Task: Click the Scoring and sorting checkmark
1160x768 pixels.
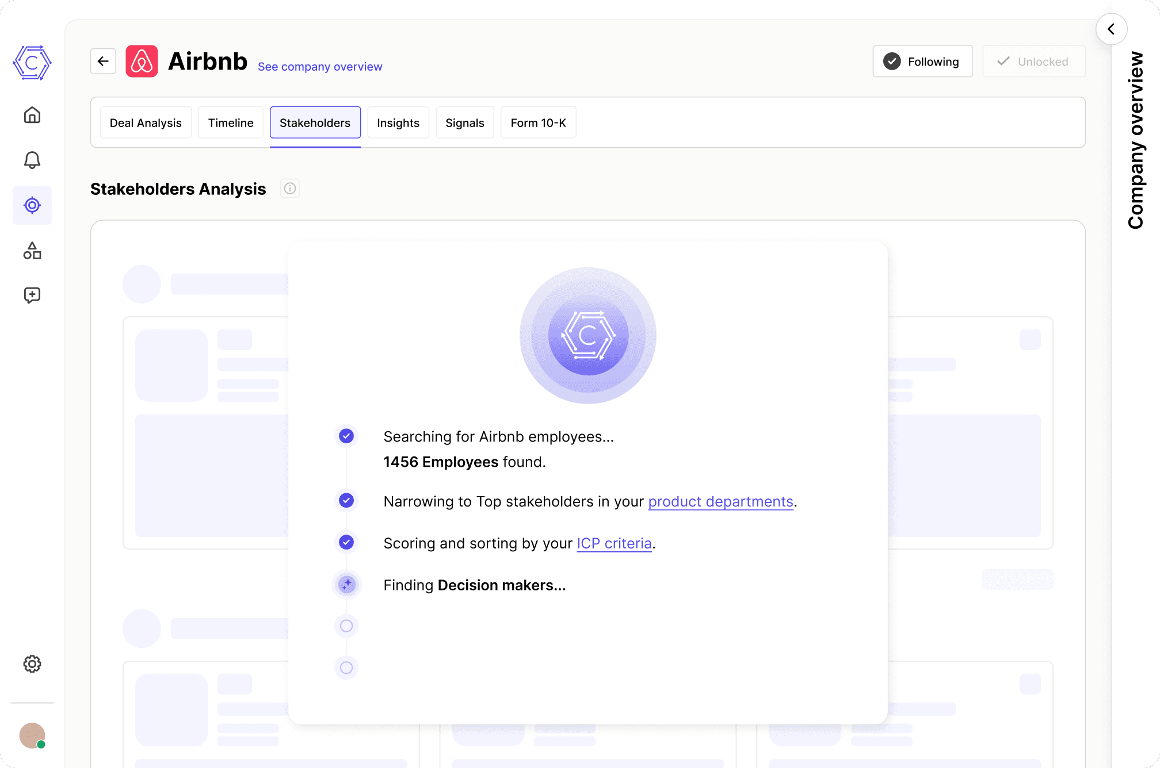Action: coord(346,542)
